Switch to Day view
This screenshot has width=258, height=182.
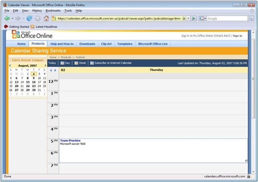click(65, 63)
